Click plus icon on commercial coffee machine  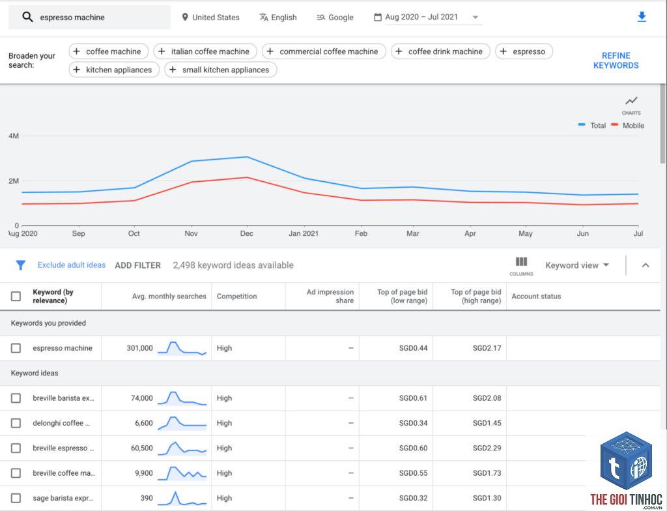pyautogui.click(x=270, y=51)
